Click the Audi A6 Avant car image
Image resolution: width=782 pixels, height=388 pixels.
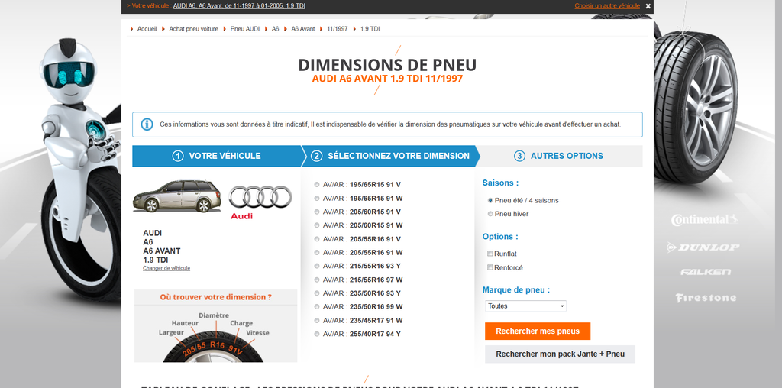[x=177, y=196]
